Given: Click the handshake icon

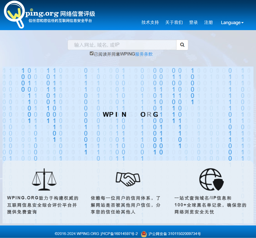Looking at the screenshot, I should coord(128,179).
